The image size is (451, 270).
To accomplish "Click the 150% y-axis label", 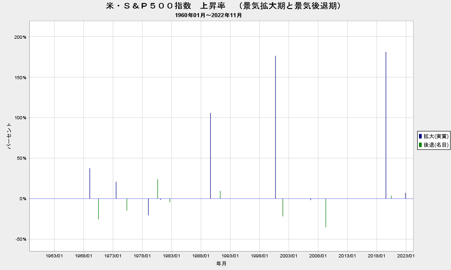I will pyautogui.click(x=20, y=77).
